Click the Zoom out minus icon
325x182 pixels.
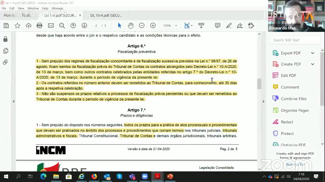click(142, 26)
